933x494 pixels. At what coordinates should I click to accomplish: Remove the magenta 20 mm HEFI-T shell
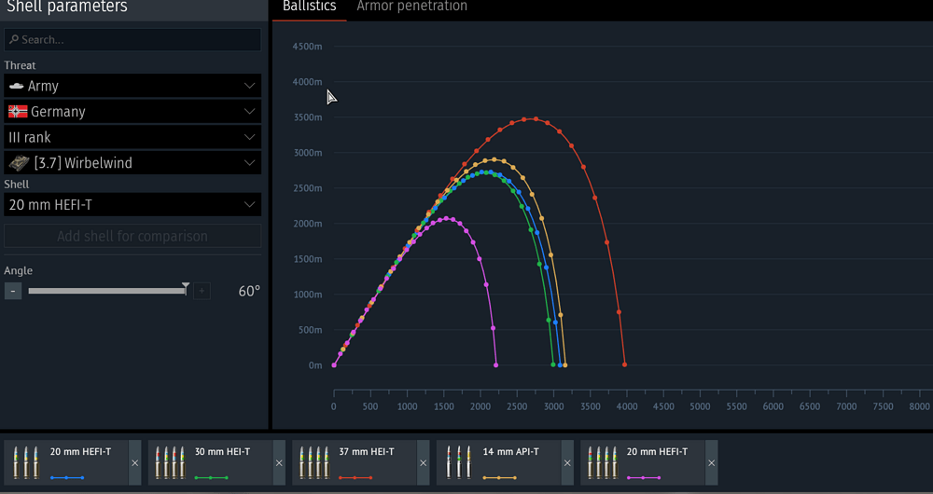pos(712,462)
